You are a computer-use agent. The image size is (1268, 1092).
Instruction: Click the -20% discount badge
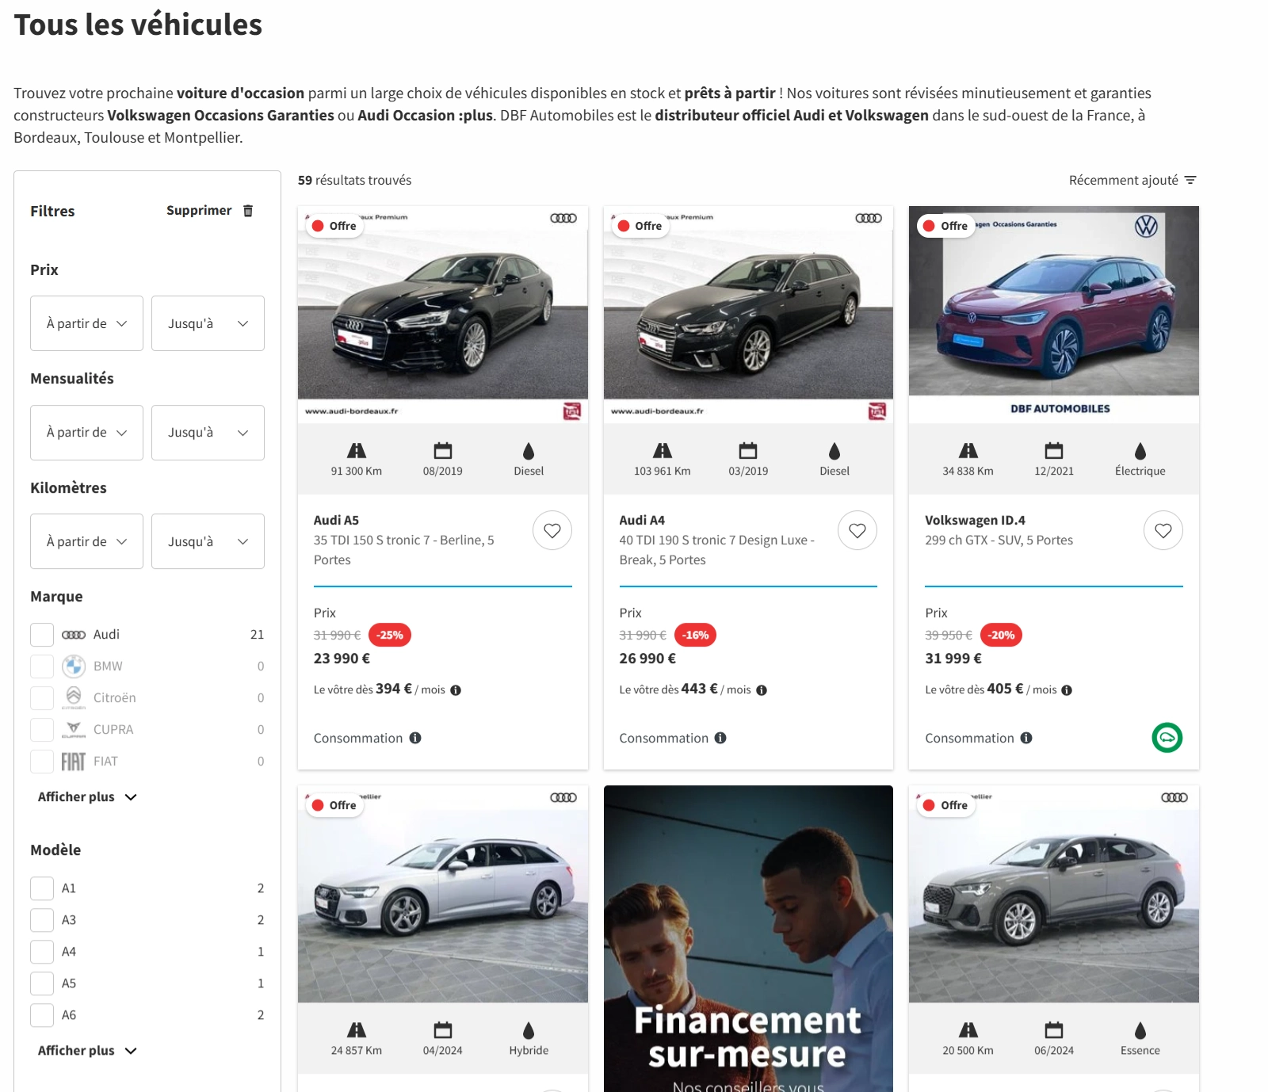tap(1001, 636)
